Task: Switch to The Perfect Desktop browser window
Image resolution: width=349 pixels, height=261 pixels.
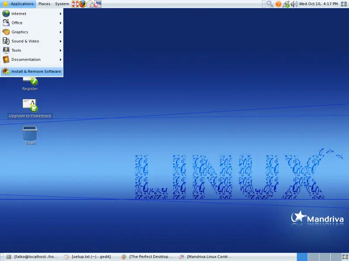Action: [x=147, y=257]
